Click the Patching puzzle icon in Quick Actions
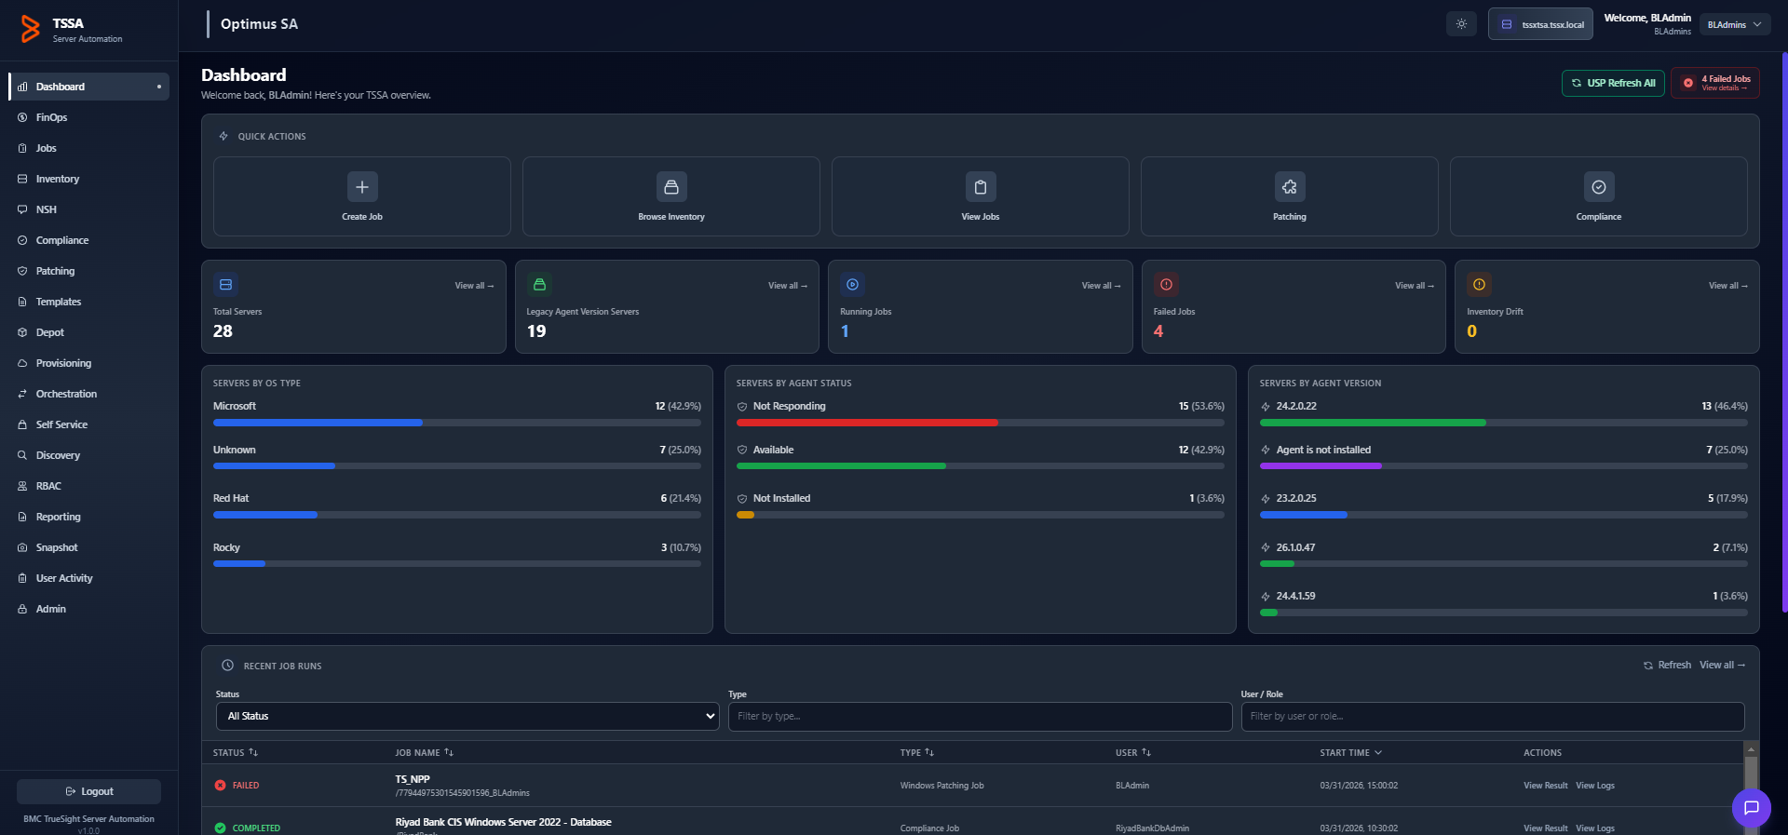Image resolution: width=1788 pixels, height=835 pixels. (1290, 187)
